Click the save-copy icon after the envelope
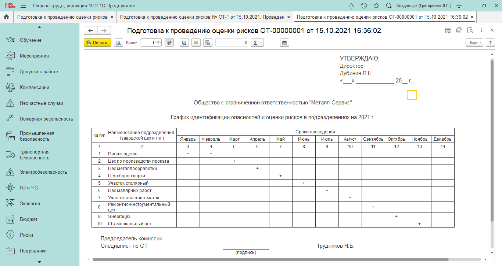 click(208, 43)
